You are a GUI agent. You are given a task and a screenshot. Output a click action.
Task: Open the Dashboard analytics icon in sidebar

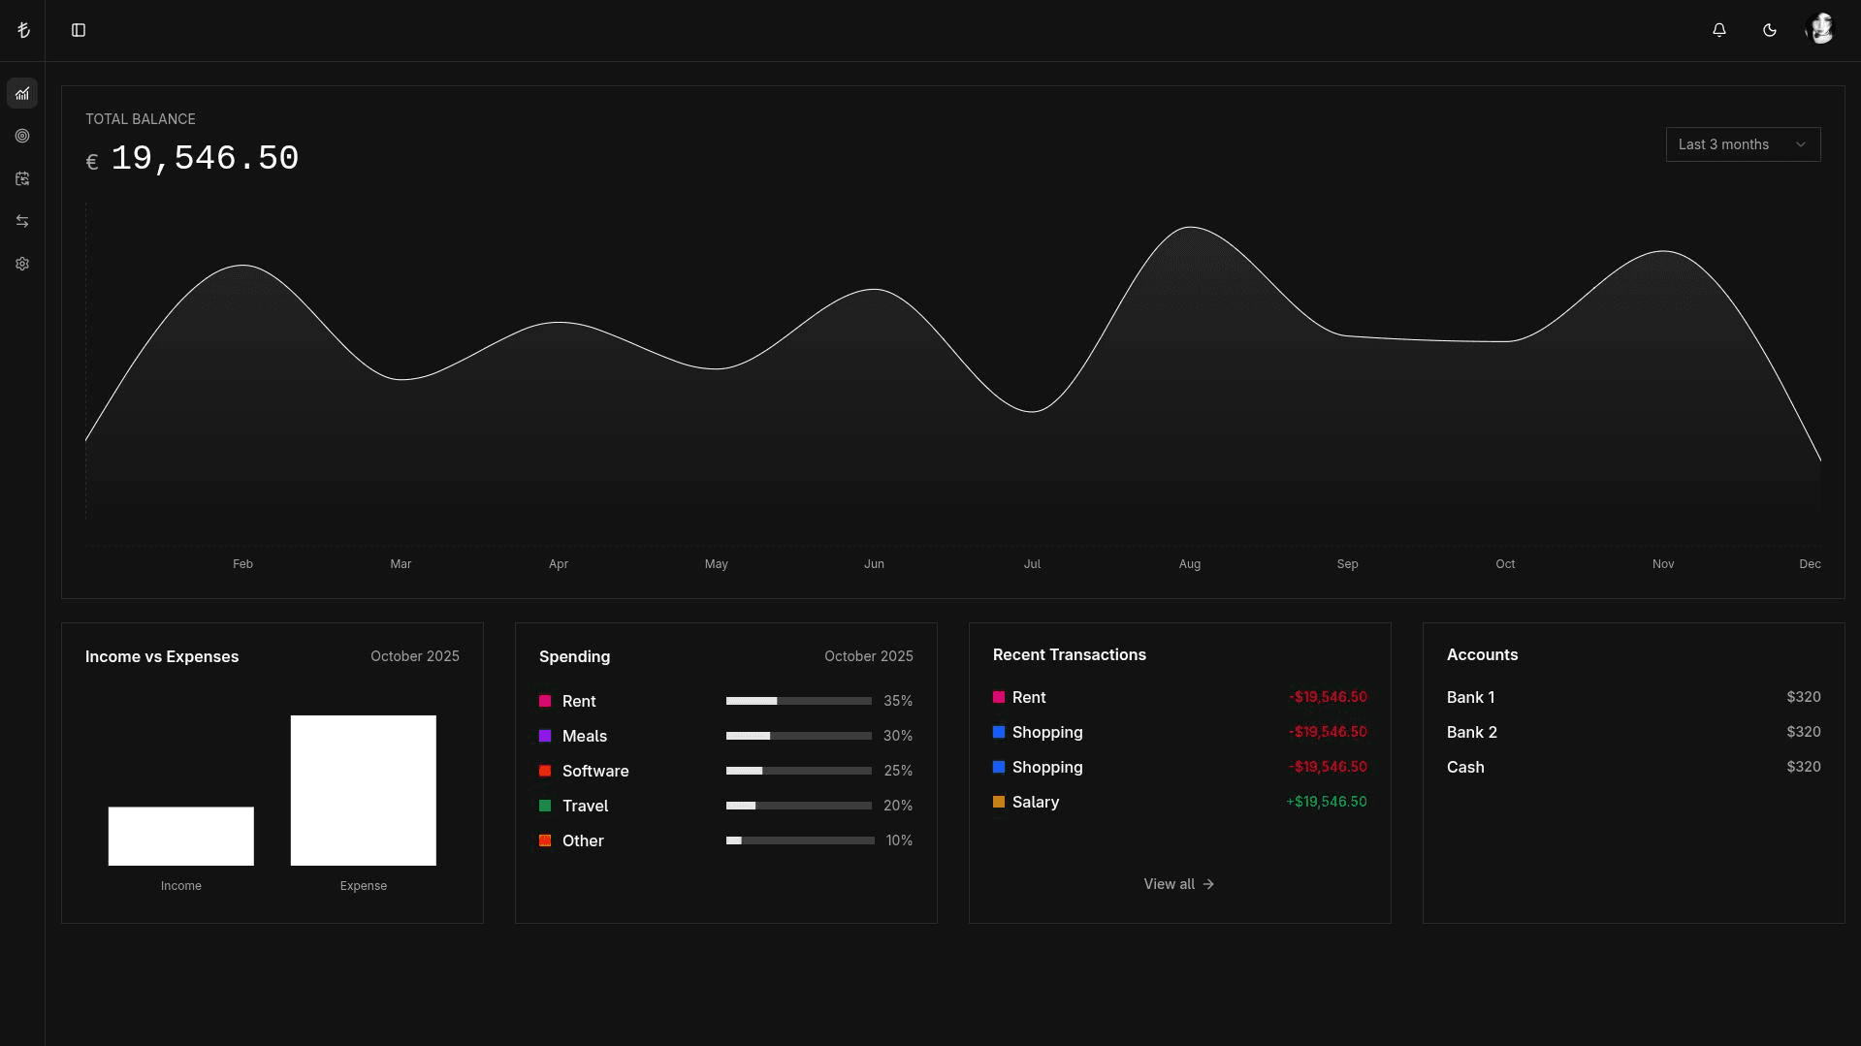click(21, 93)
